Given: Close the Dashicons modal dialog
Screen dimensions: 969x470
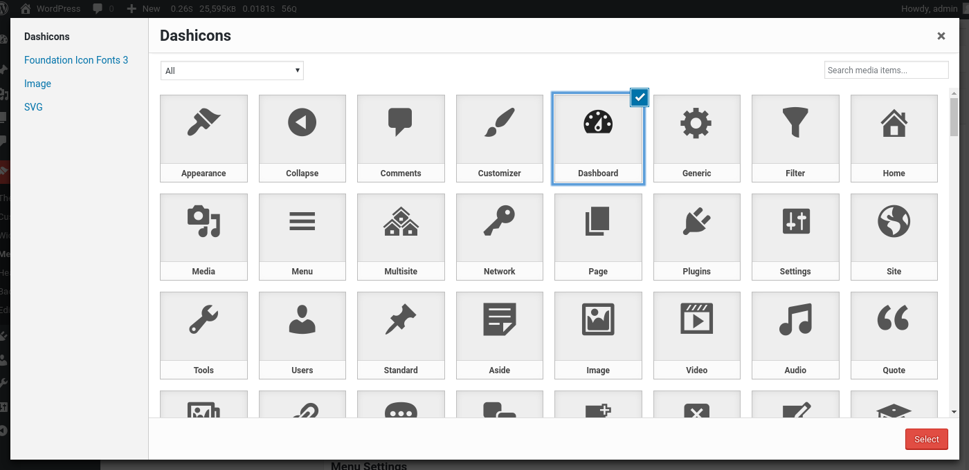Looking at the screenshot, I should point(941,36).
